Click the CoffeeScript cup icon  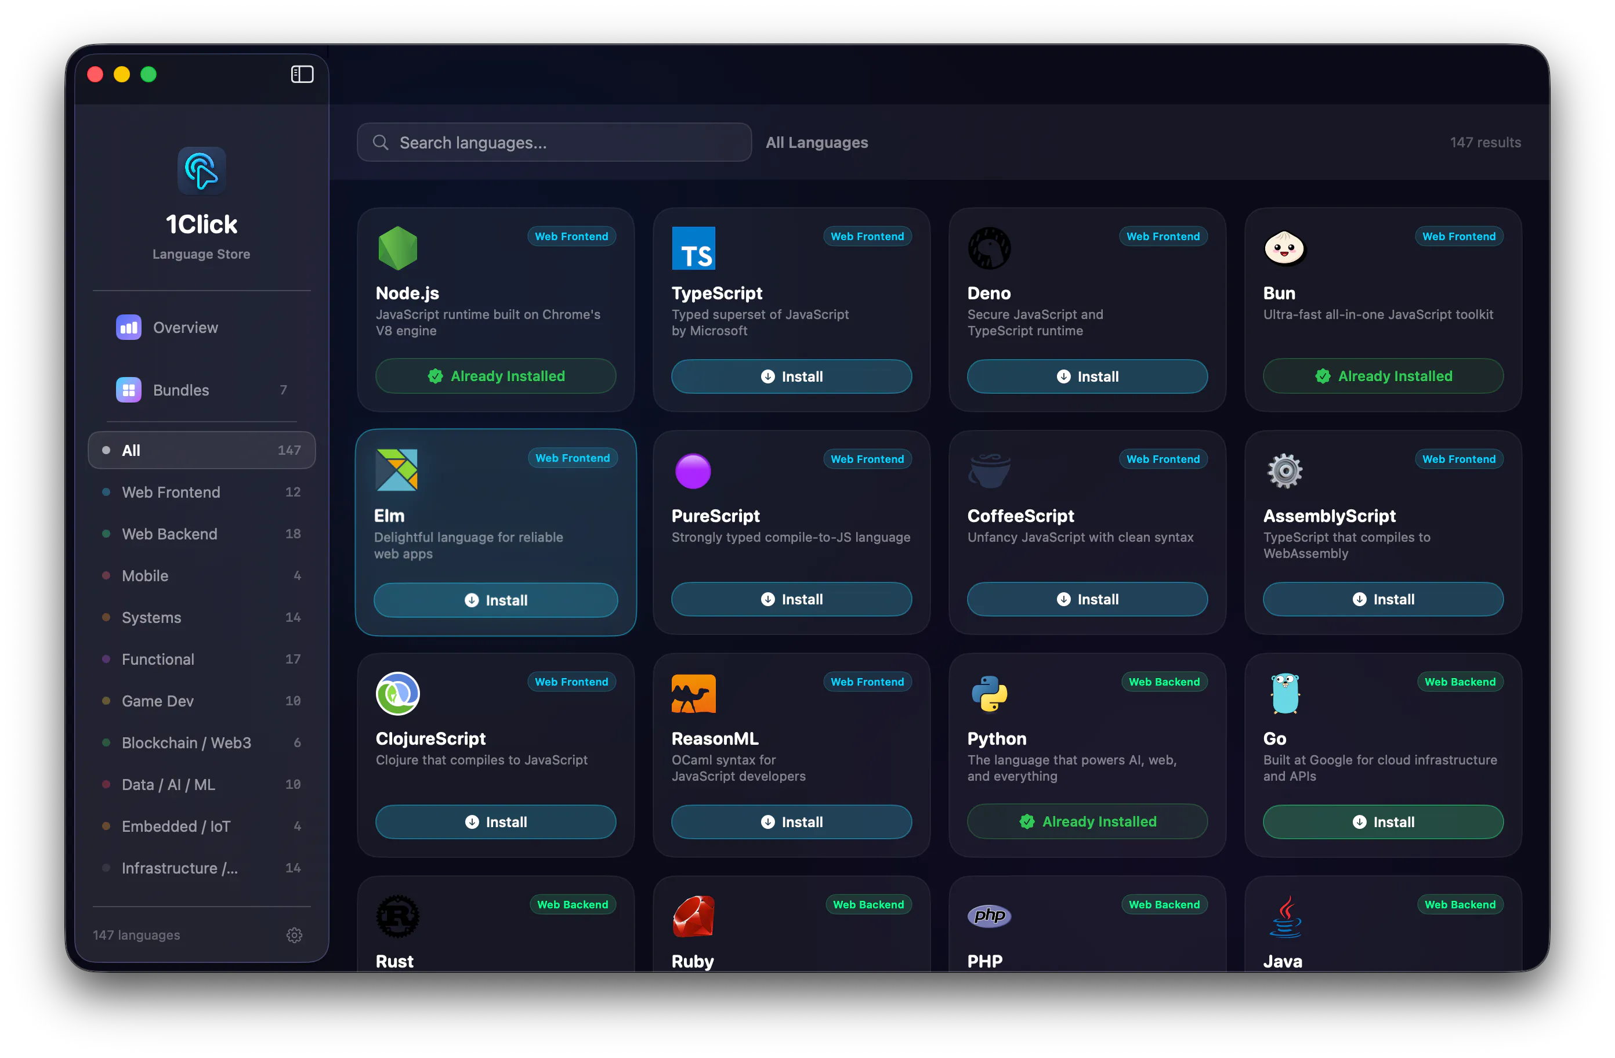(988, 470)
